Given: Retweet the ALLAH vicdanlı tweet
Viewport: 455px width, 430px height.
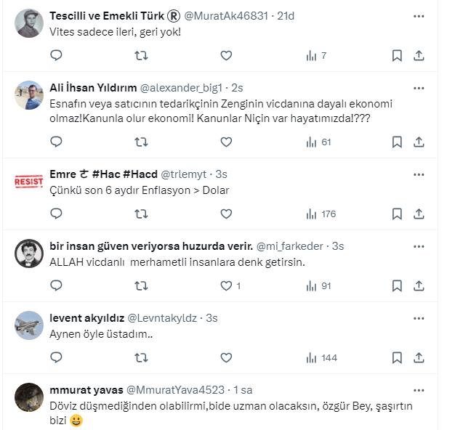Looking at the screenshot, I should coord(141,286).
